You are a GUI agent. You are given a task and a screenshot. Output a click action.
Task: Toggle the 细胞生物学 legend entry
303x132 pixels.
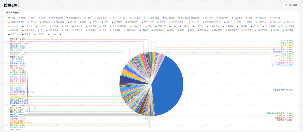click(52, 30)
